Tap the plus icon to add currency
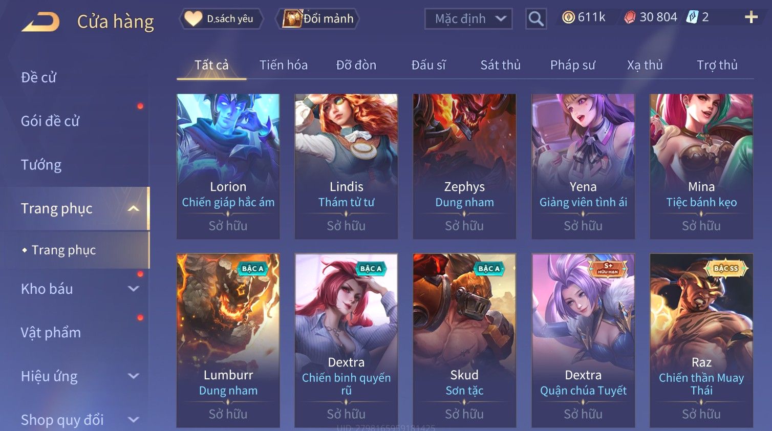772x431 pixels. pyautogui.click(x=750, y=17)
